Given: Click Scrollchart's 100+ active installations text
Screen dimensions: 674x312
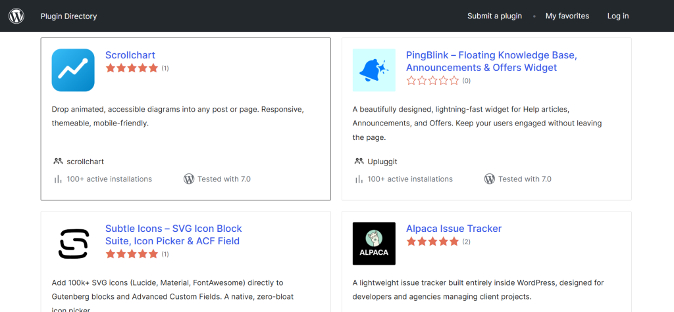Looking at the screenshot, I should [x=109, y=179].
